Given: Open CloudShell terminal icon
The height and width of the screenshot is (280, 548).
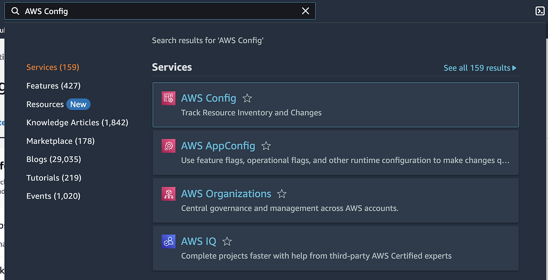Looking at the screenshot, I should [x=540, y=11].
